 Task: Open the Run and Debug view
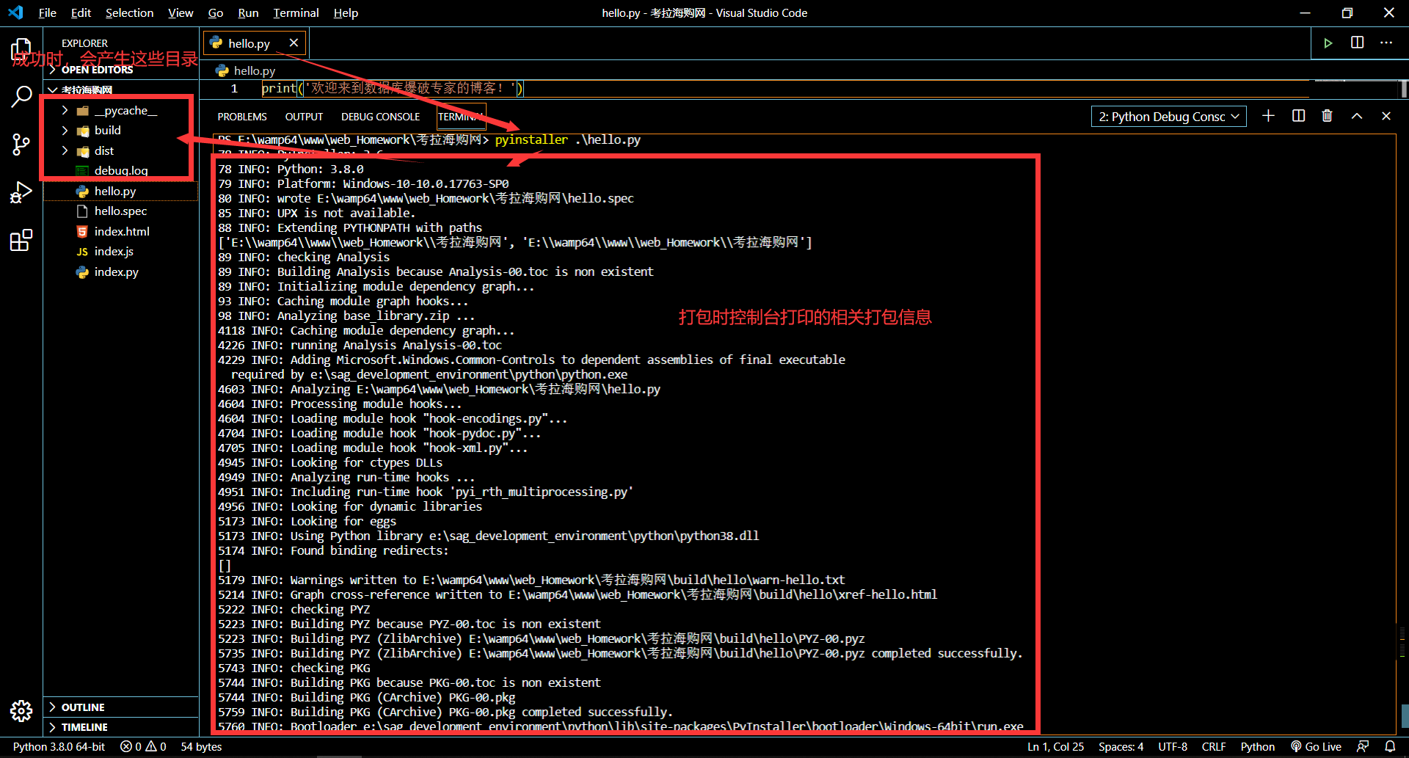pyautogui.click(x=21, y=192)
